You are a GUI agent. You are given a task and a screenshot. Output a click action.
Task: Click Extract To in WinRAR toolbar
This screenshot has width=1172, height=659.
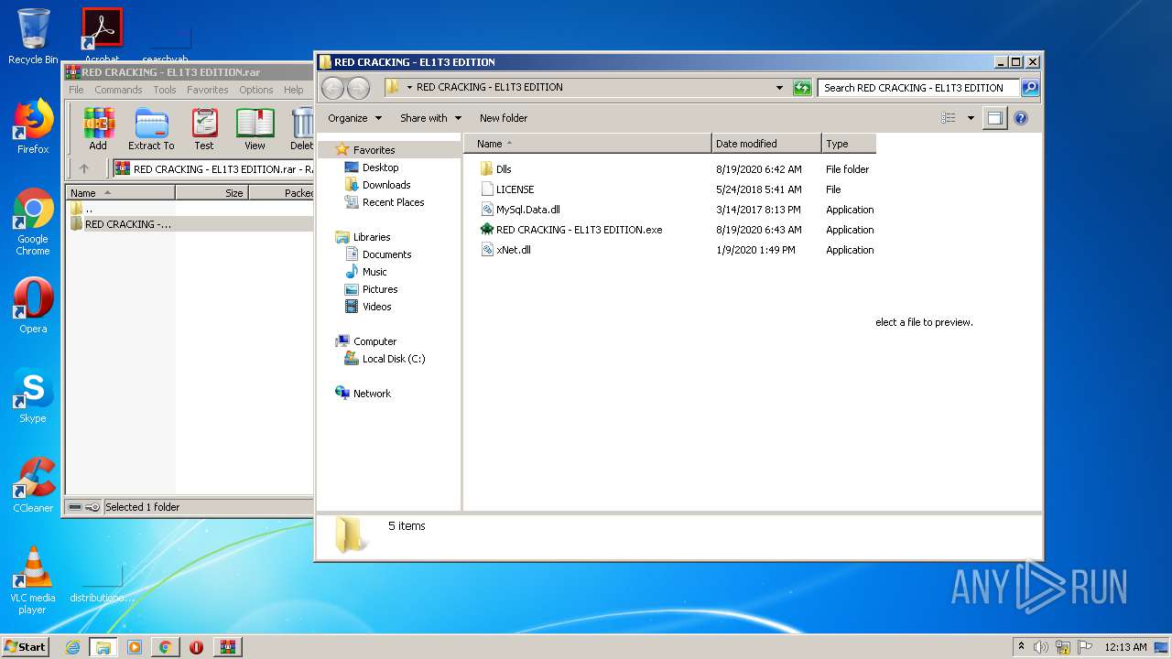(151, 128)
